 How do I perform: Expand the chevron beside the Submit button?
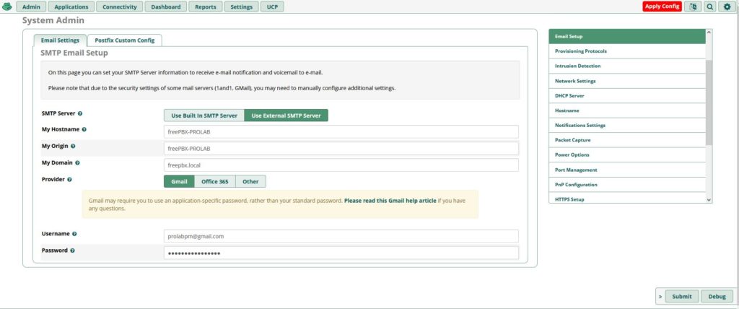click(x=660, y=297)
